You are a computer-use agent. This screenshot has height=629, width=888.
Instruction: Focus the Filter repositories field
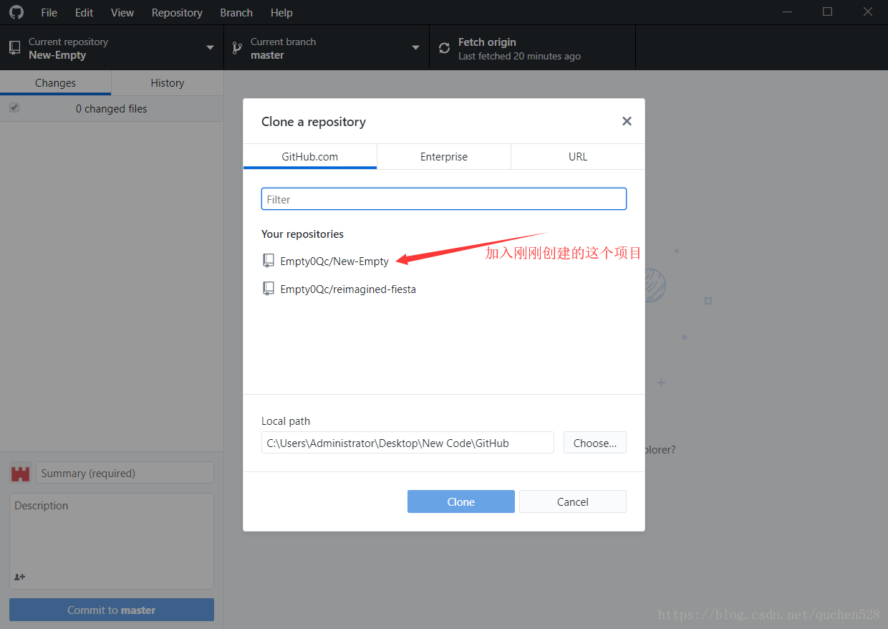pos(444,199)
